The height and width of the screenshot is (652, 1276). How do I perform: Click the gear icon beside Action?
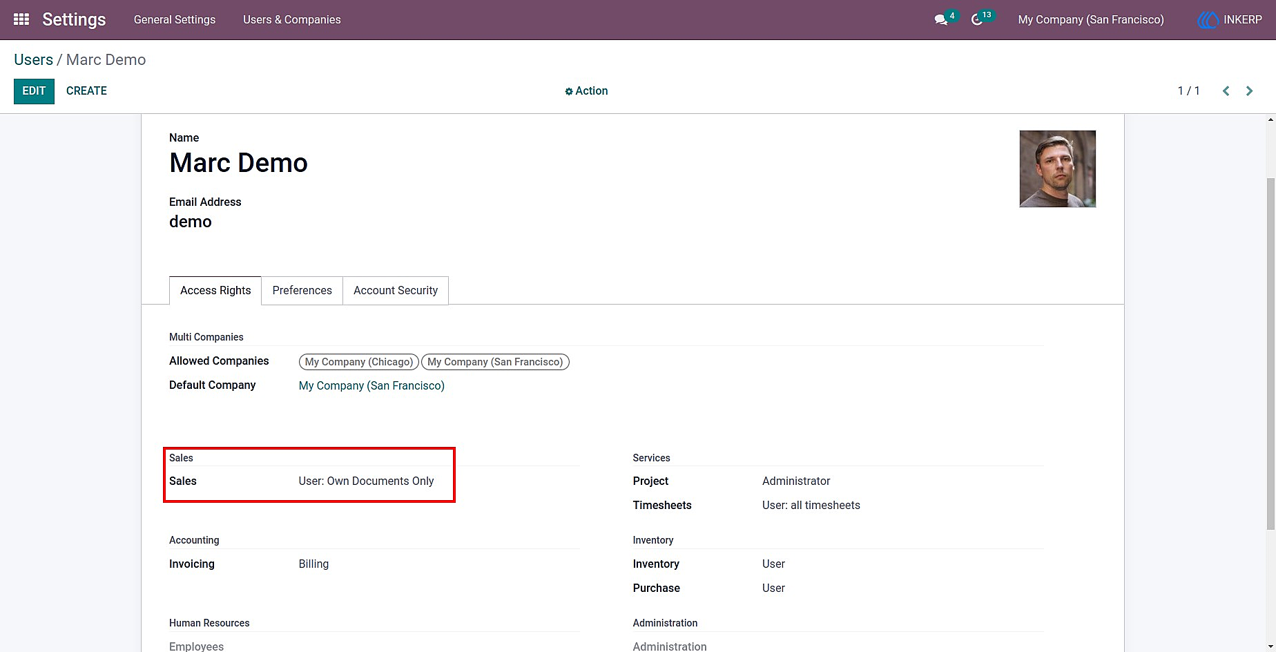(x=569, y=91)
